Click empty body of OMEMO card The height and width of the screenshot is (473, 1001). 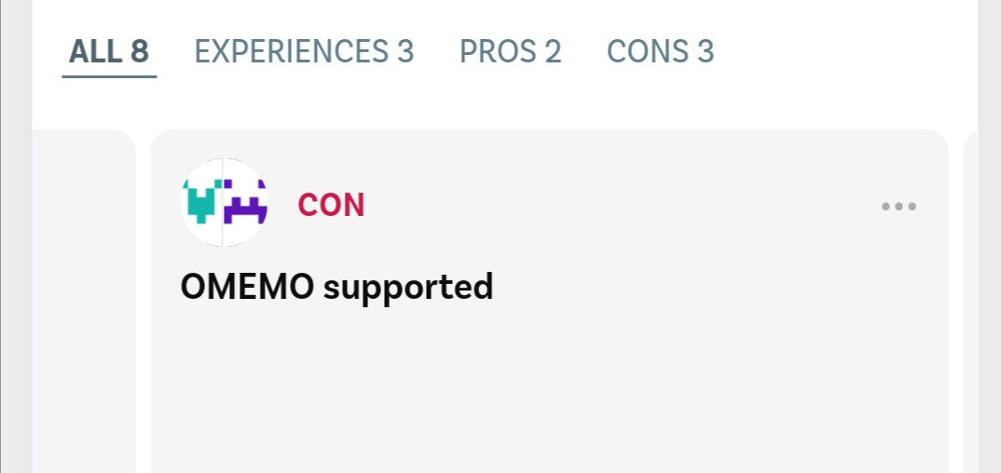click(550, 391)
